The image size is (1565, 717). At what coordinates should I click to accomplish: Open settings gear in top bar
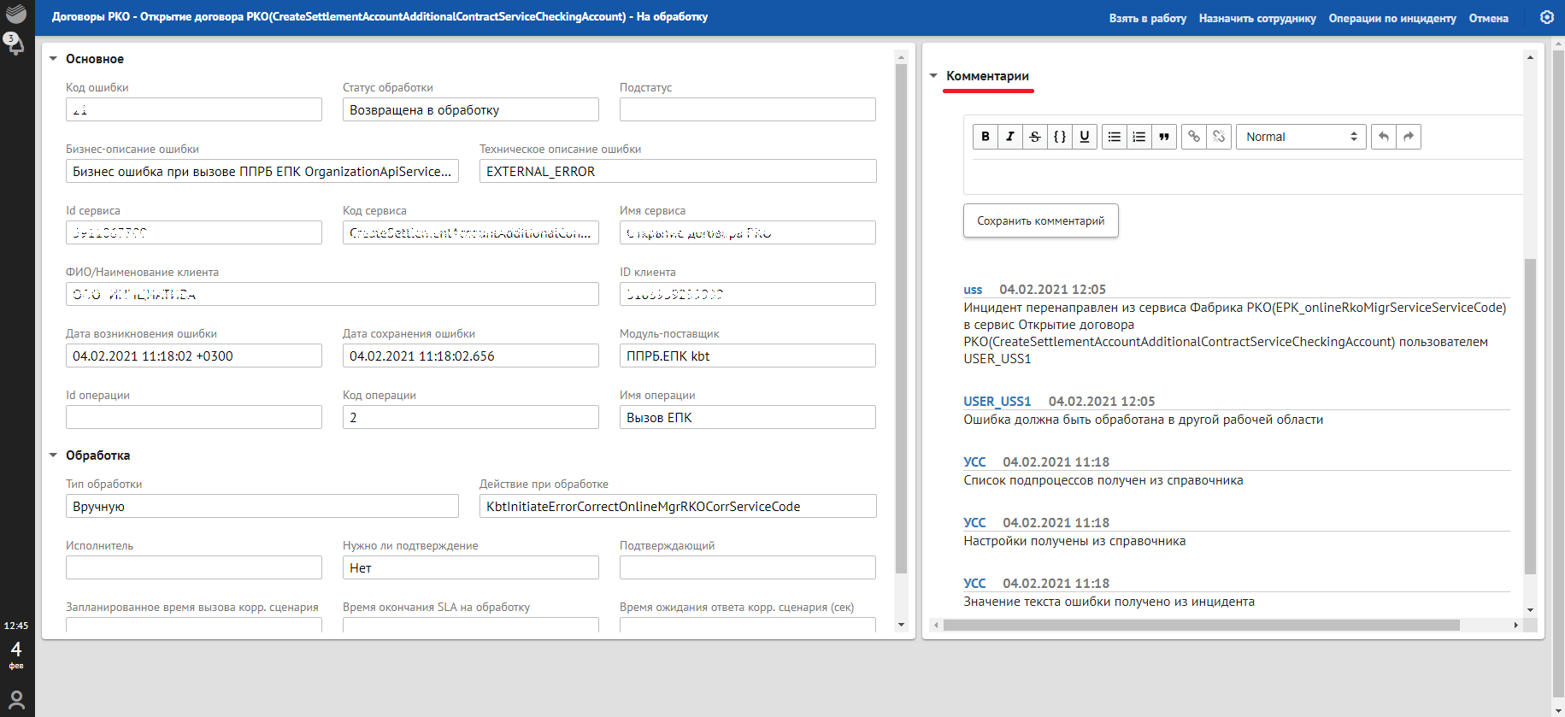pyautogui.click(x=1546, y=17)
